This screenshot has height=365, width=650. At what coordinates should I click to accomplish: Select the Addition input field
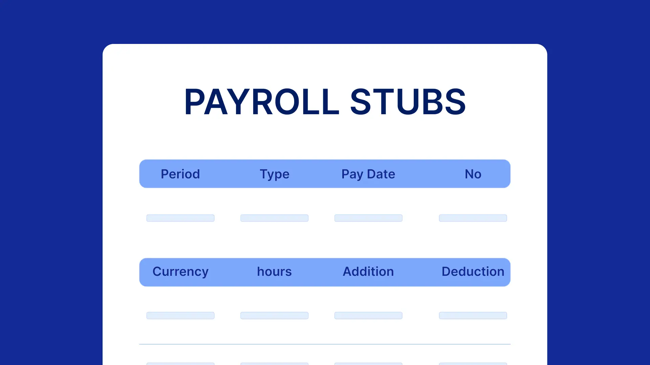[368, 316]
